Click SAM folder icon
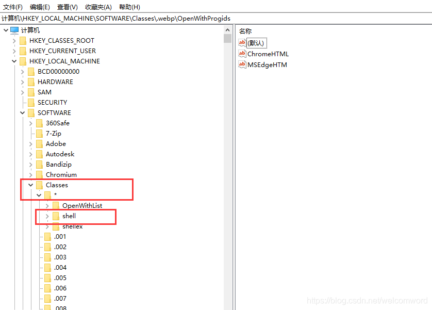Viewport: 432px width, 310px height. pyautogui.click(x=31, y=92)
